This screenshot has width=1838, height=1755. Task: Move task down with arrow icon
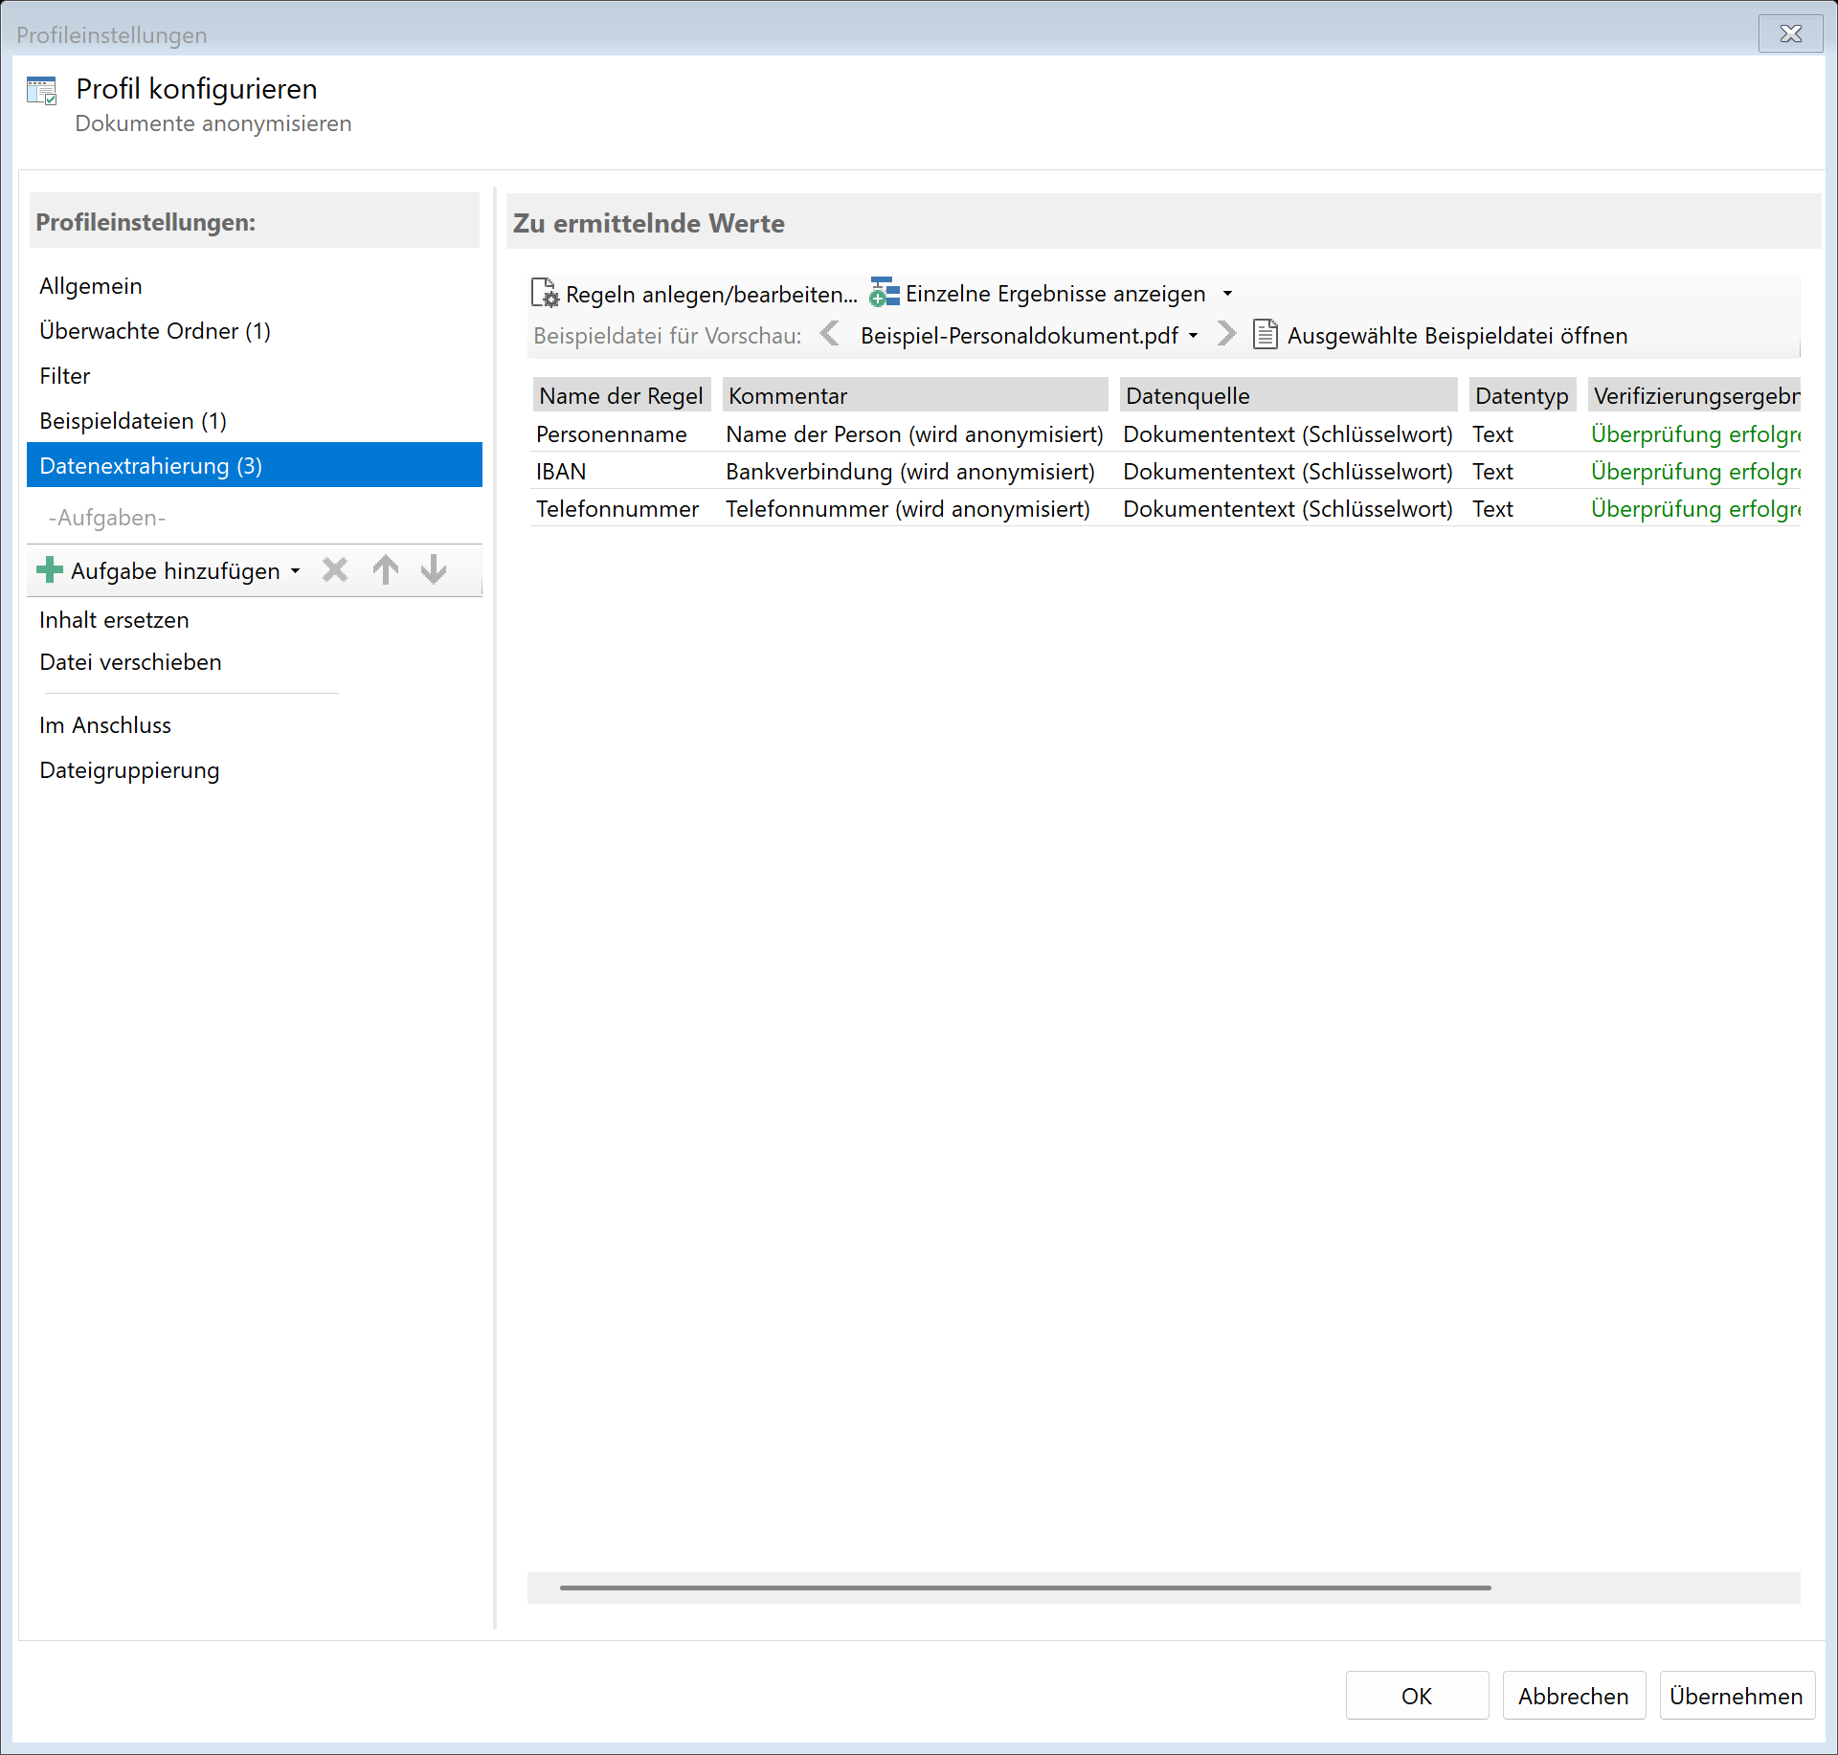click(x=434, y=570)
